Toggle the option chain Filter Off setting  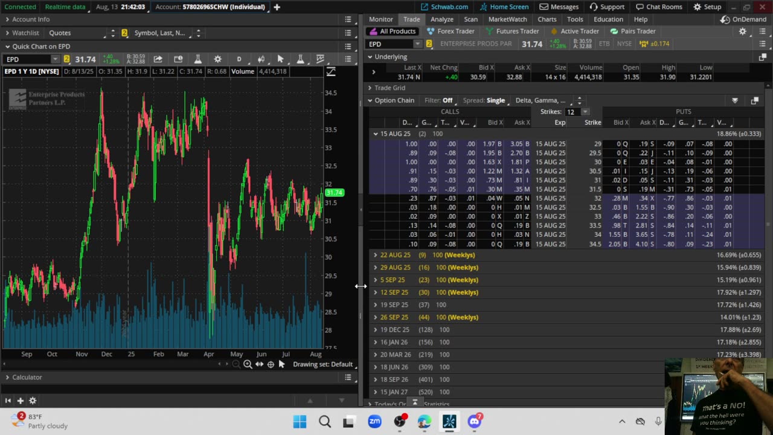(x=447, y=100)
